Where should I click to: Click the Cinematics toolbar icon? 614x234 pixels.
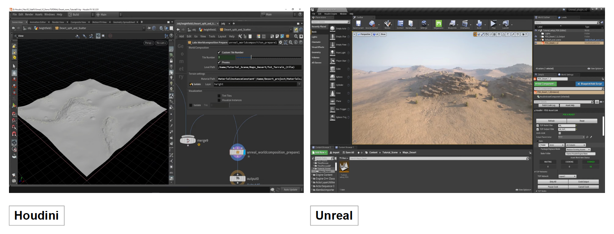(465, 24)
